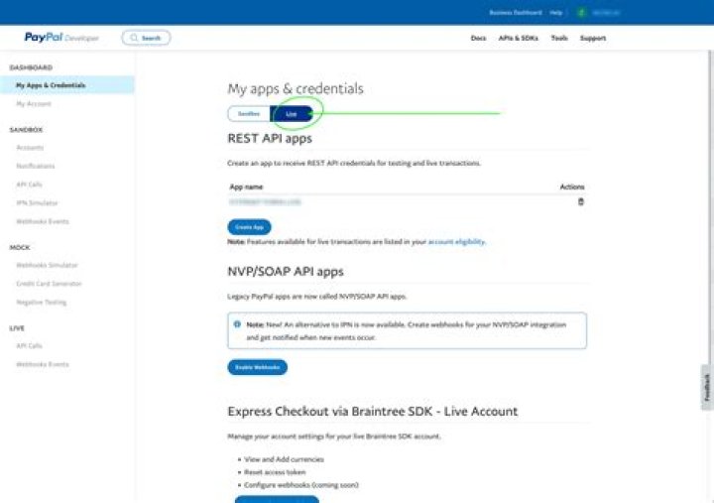Open Webhooks Events under the LIVE section
The height and width of the screenshot is (503, 714).
tap(43, 364)
